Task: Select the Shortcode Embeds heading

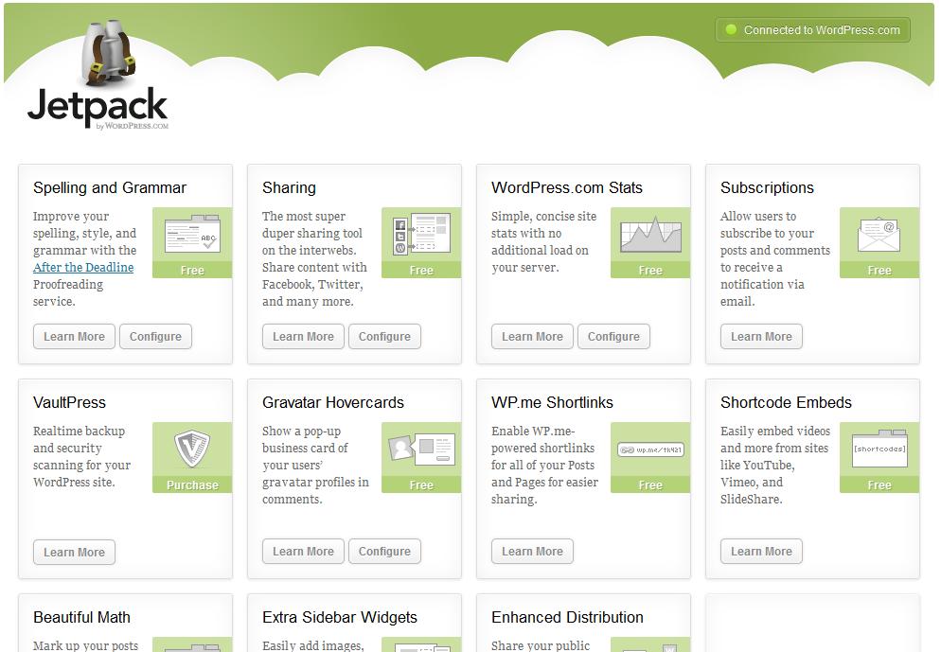Action: (x=786, y=402)
